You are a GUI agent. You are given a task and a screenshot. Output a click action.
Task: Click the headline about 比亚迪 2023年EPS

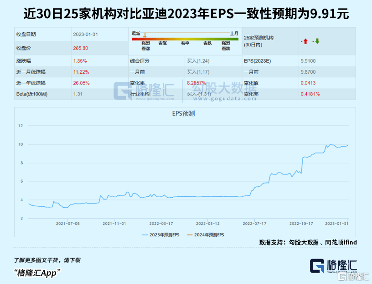[186, 14]
